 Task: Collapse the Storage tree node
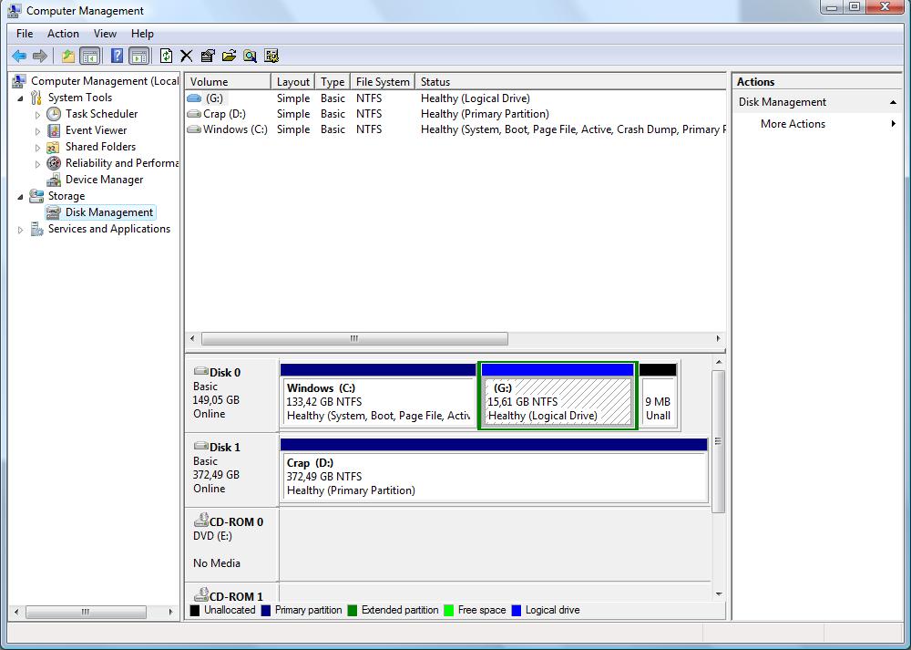(x=21, y=196)
